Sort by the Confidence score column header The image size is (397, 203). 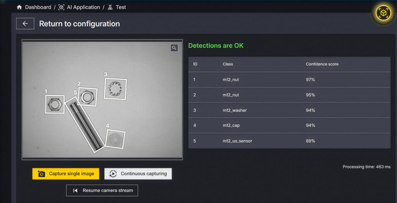click(322, 64)
